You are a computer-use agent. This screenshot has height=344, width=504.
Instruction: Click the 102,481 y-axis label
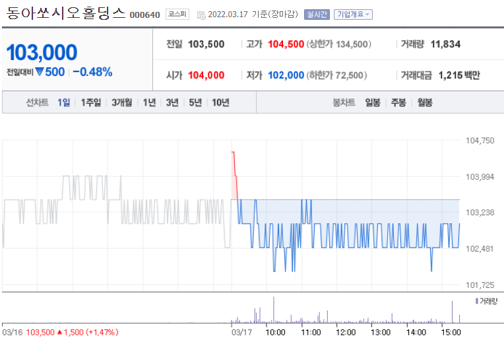pos(480,249)
